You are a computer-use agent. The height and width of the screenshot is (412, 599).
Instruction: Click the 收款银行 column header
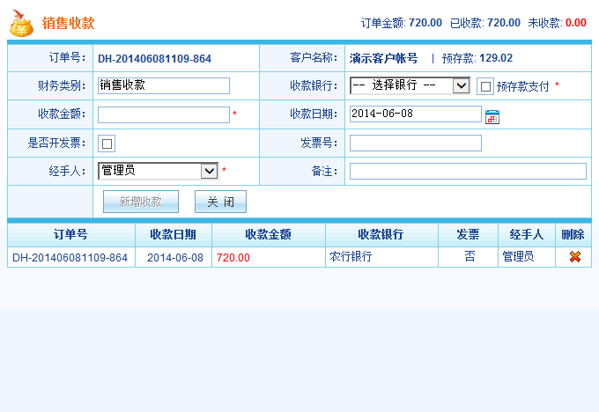point(381,235)
